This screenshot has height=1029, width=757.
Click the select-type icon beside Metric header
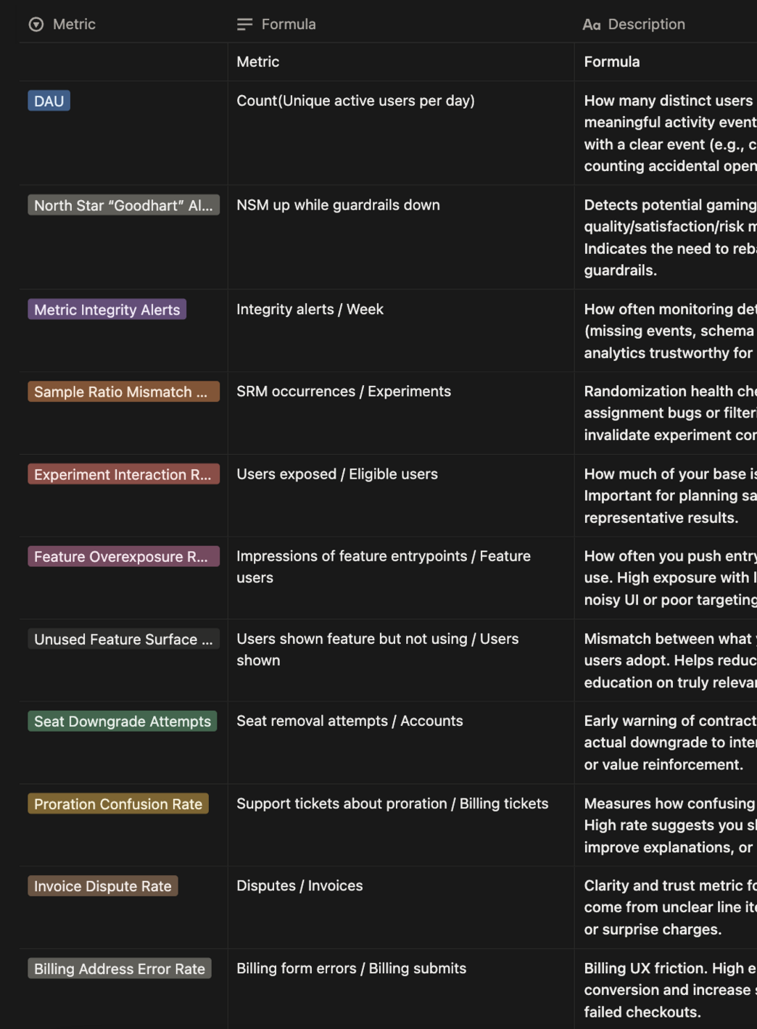click(36, 25)
